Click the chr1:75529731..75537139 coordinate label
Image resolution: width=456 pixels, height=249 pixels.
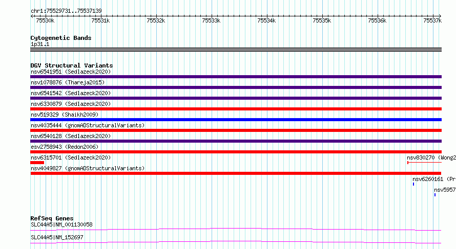66,11
